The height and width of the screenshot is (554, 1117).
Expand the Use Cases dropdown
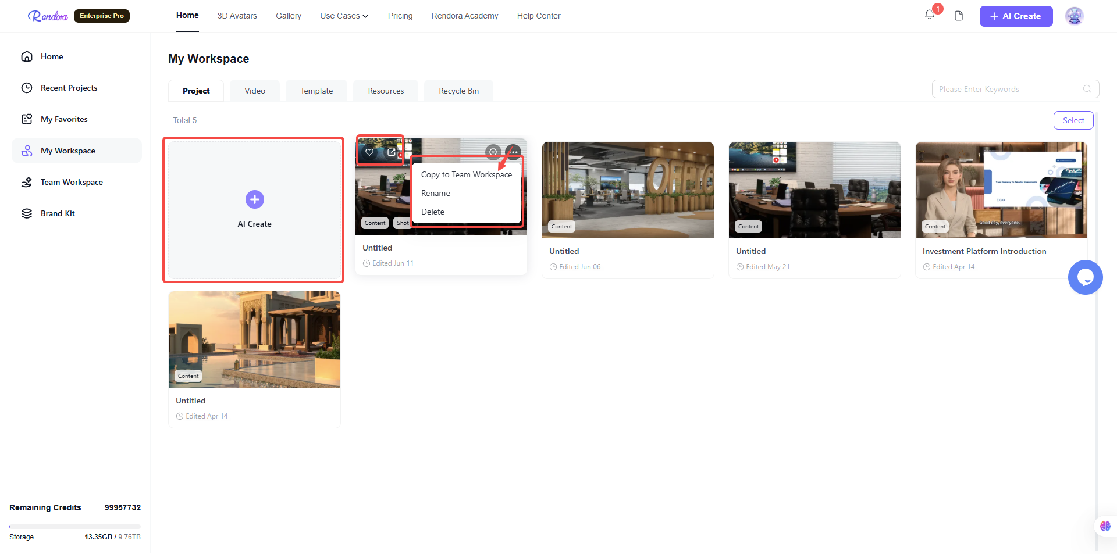click(344, 16)
